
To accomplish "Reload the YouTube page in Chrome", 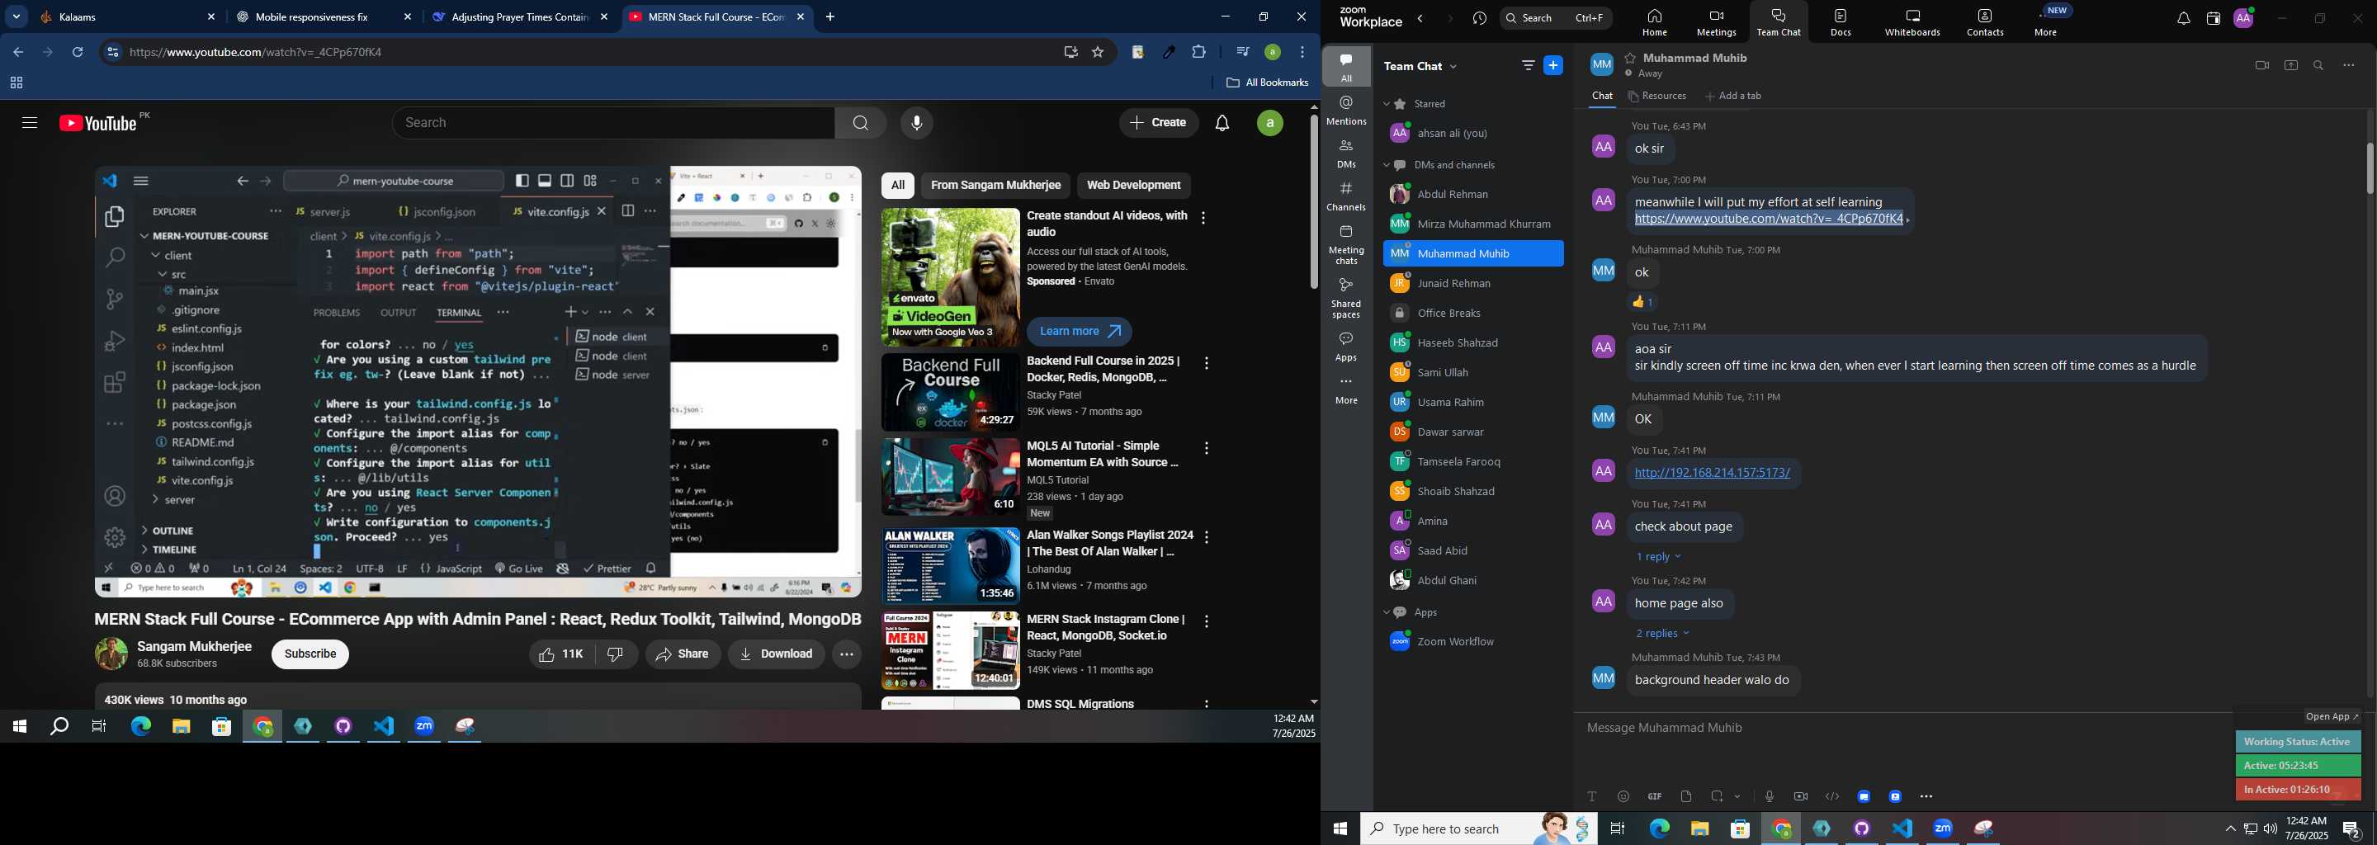I will 78,53.
